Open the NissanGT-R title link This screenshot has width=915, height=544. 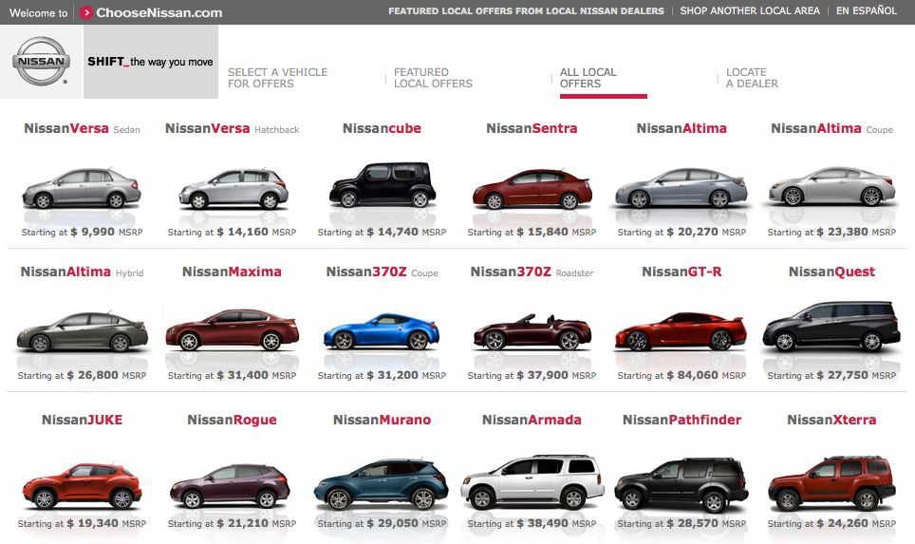coord(682,272)
